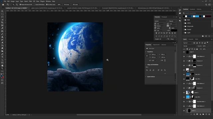213x119 pixels.
Task: Click the Home icon in options bar
Action: coord(3,5)
